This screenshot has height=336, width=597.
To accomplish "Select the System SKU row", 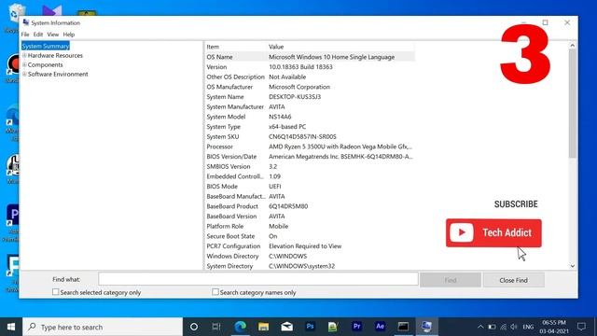I will (310, 136).
